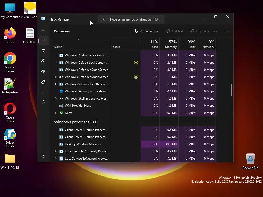Click the Windows Security notification shield icon

tap(61, 91)
